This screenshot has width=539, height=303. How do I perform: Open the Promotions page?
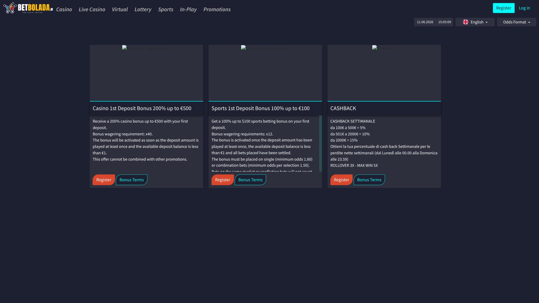tap(217, 9)
